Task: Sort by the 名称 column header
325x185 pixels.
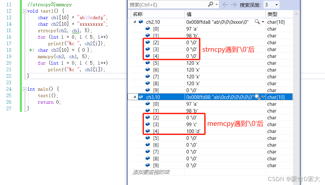Action: click(158, 14)
